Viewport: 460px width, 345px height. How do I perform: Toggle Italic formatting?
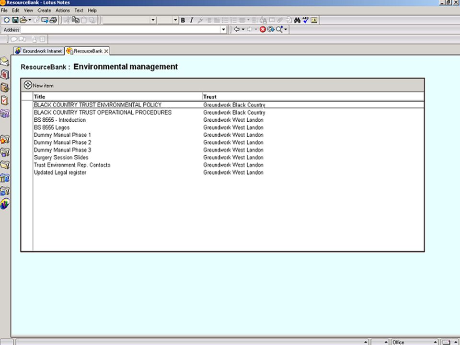[x=191, y=20]
